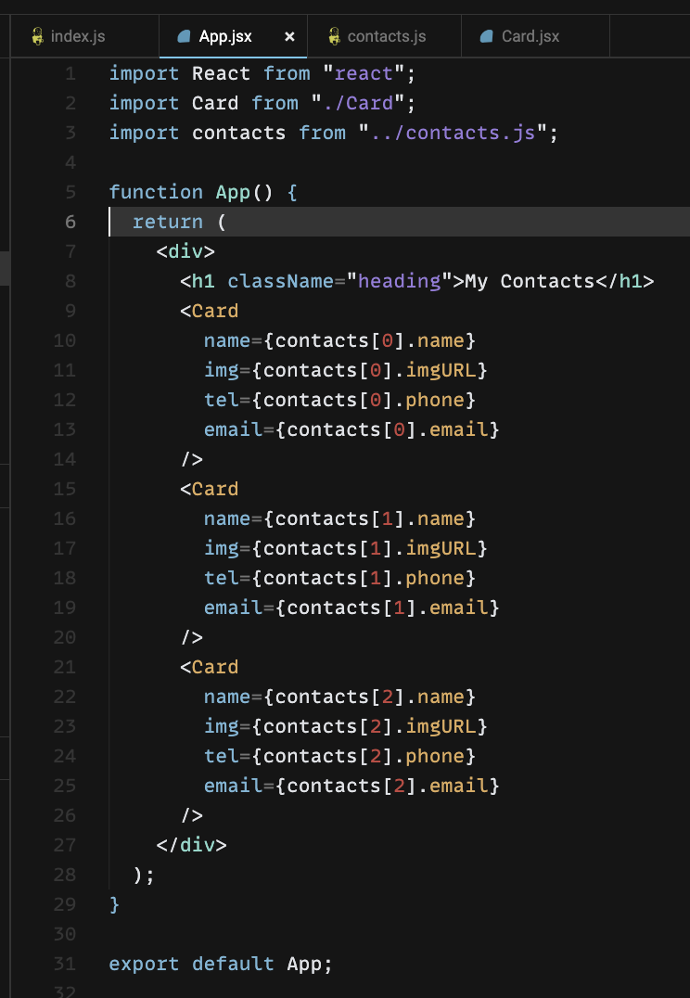
Task: Click img={contacts[0].imgURL} prop
Action: pos(346,370)
